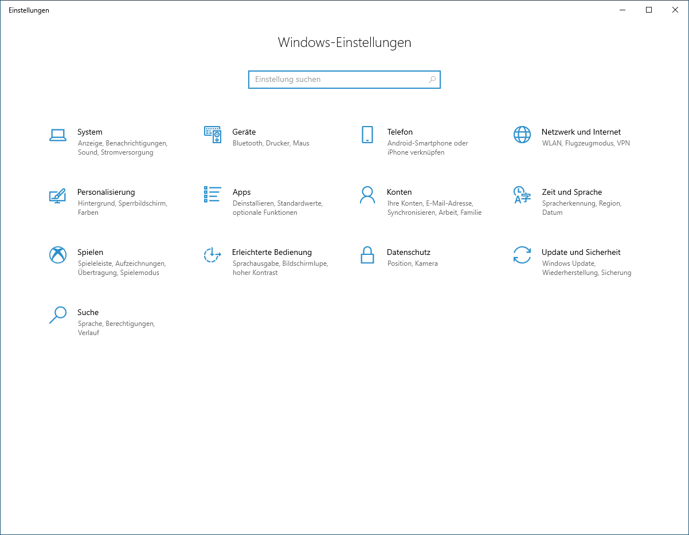Open the Konten person icon

point(367,195)
